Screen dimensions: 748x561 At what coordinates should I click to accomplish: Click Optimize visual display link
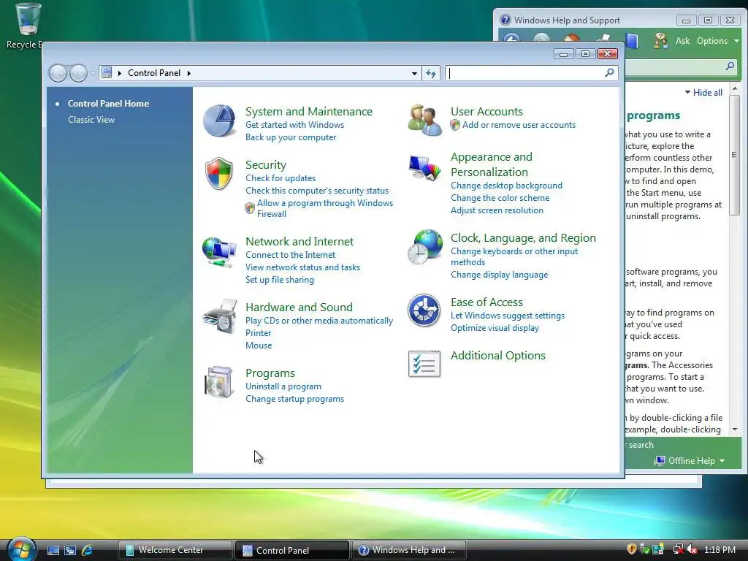(x=495, y=328)
